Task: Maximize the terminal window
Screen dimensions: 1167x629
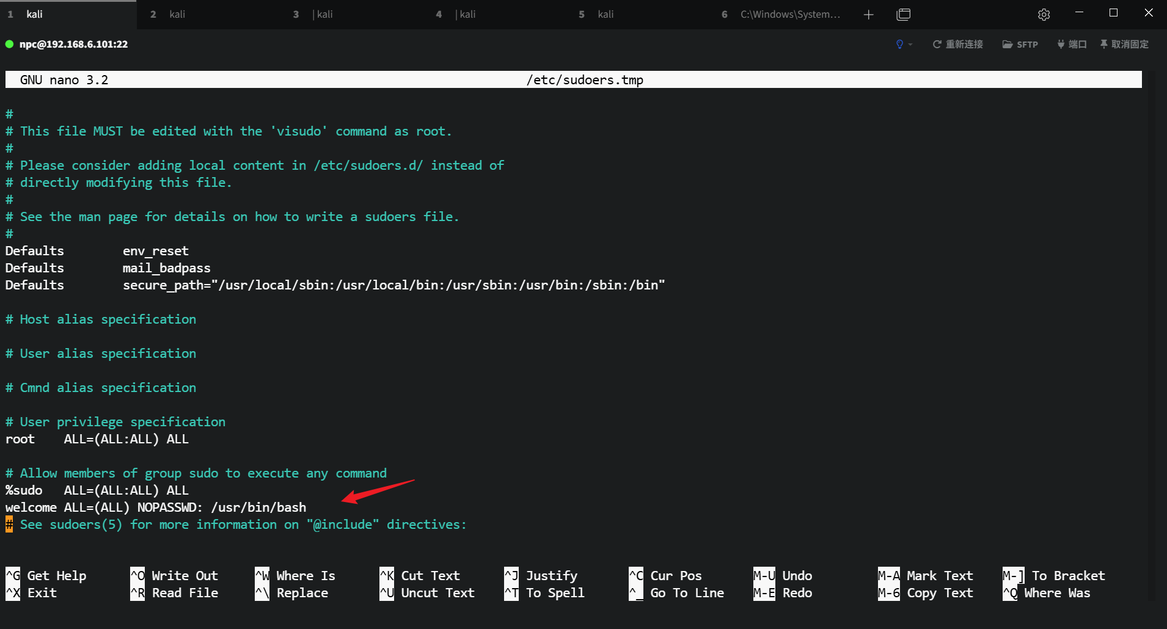Action: [x=1113, y=13]
